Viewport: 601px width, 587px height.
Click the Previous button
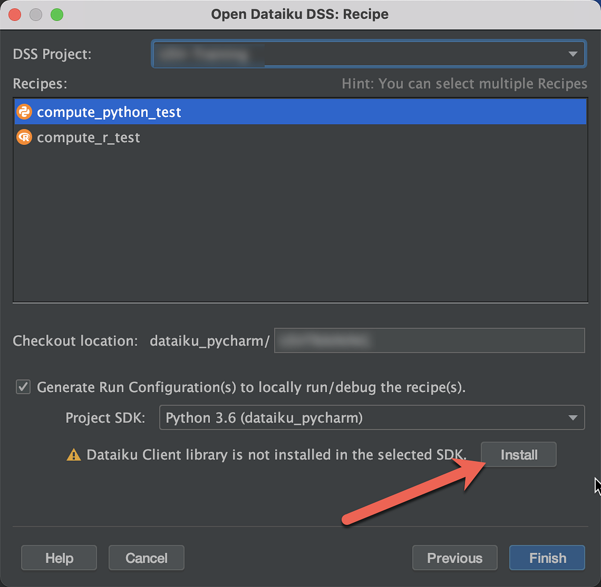click(x=455, y=557)
